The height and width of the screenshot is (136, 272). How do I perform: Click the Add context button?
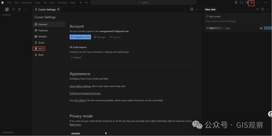[213, 16]
